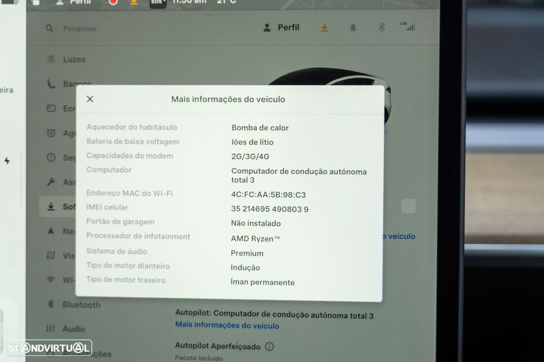The height and width of the screenshot is (362, 544).
Task: Select the sun icon beside Luzes
Action: pos(51,59)
